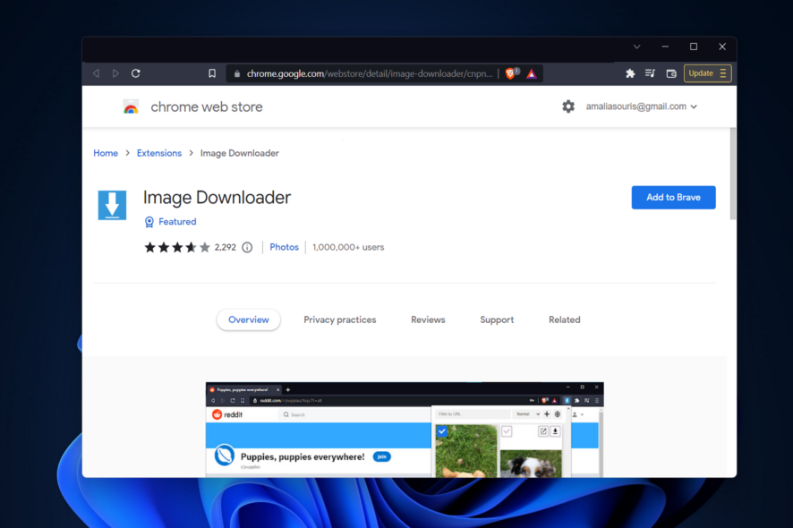Open the Extensions puzzle icon

point(630,73)
